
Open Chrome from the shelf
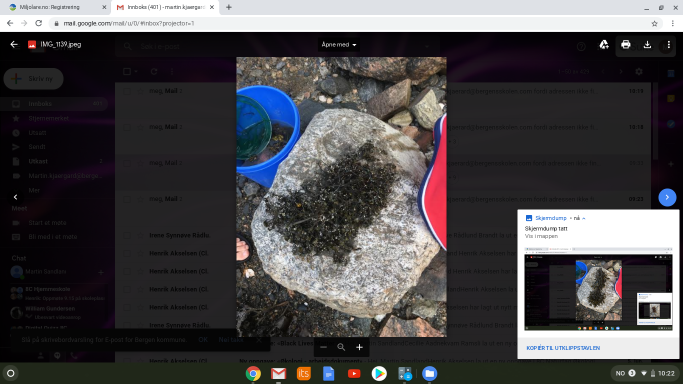(253, 373)
